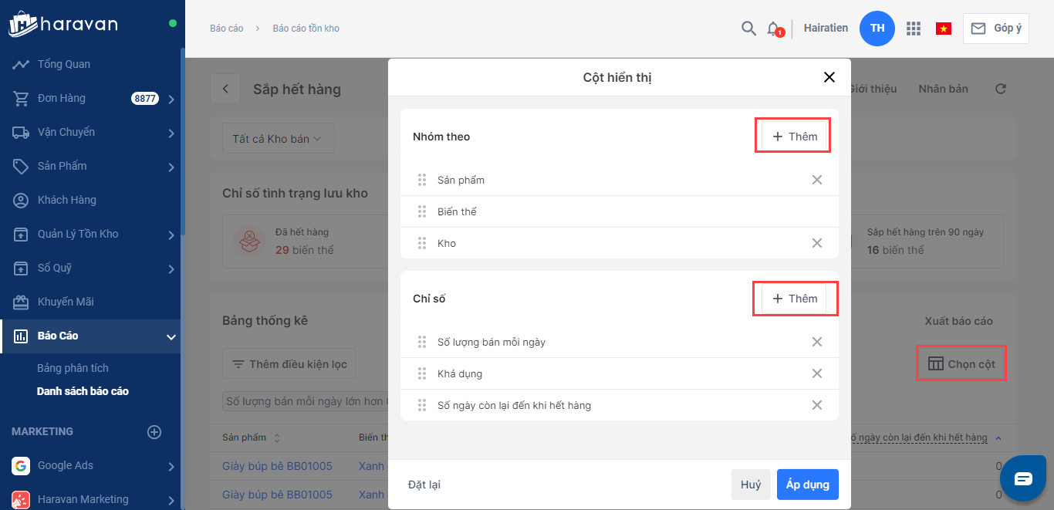Open the search magnifier icon

(748, 29)
